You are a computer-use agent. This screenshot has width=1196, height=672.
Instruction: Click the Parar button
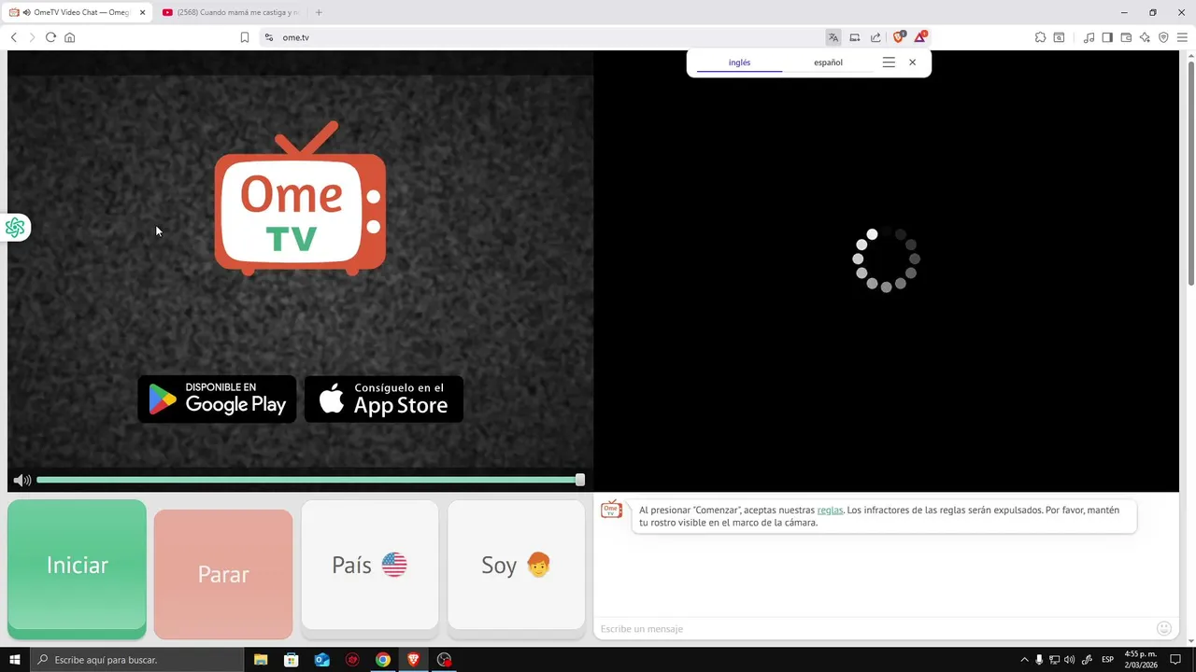pos(223,574)
